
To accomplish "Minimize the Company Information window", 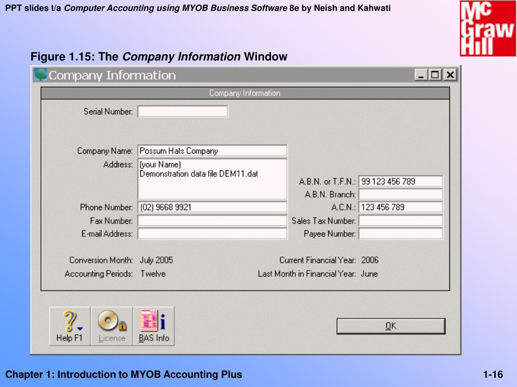I will [x=421, y=75].
